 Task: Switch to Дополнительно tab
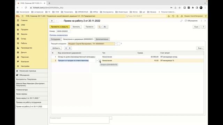102,39
